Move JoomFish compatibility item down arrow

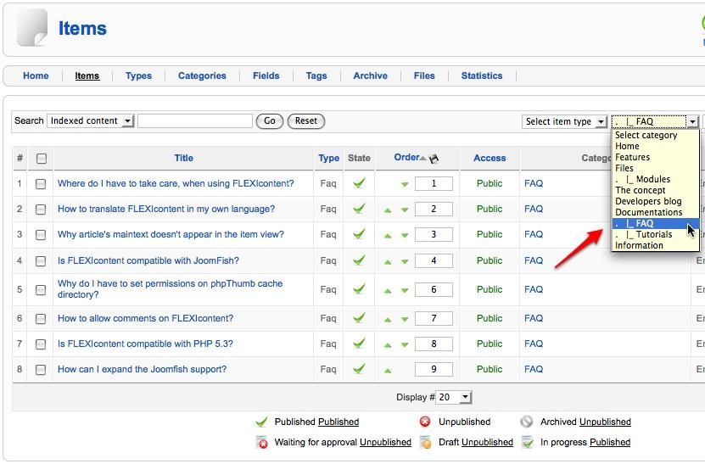[405, 261]
